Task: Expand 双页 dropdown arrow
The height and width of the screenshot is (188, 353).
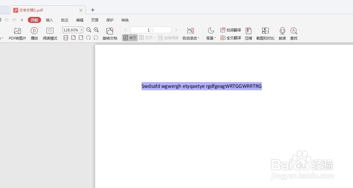Action: pyautogui.click(x=154, y=38)
